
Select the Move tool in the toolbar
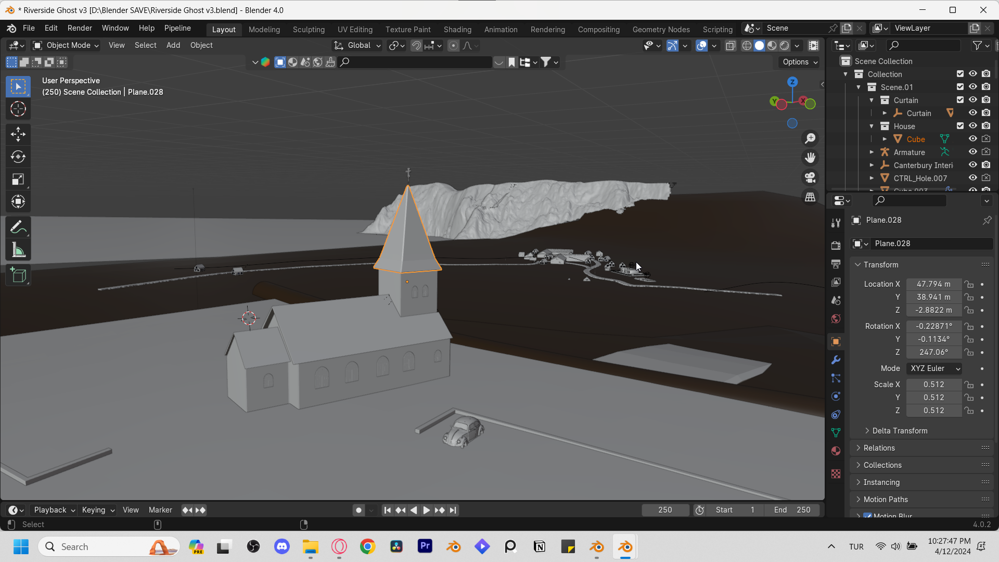click(18, 134)
